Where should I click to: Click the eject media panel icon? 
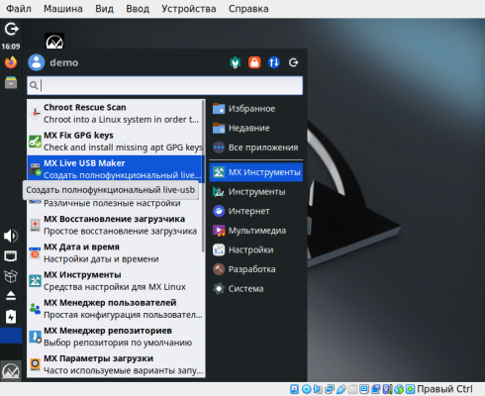click(11, 296)
